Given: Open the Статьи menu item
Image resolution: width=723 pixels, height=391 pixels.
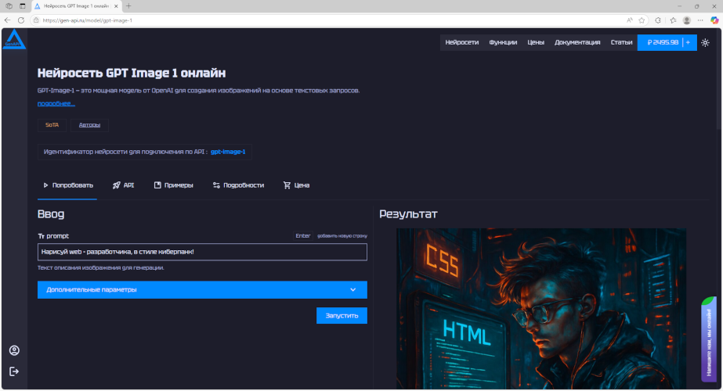Looking at the screenshot, I should pos(621,42).
